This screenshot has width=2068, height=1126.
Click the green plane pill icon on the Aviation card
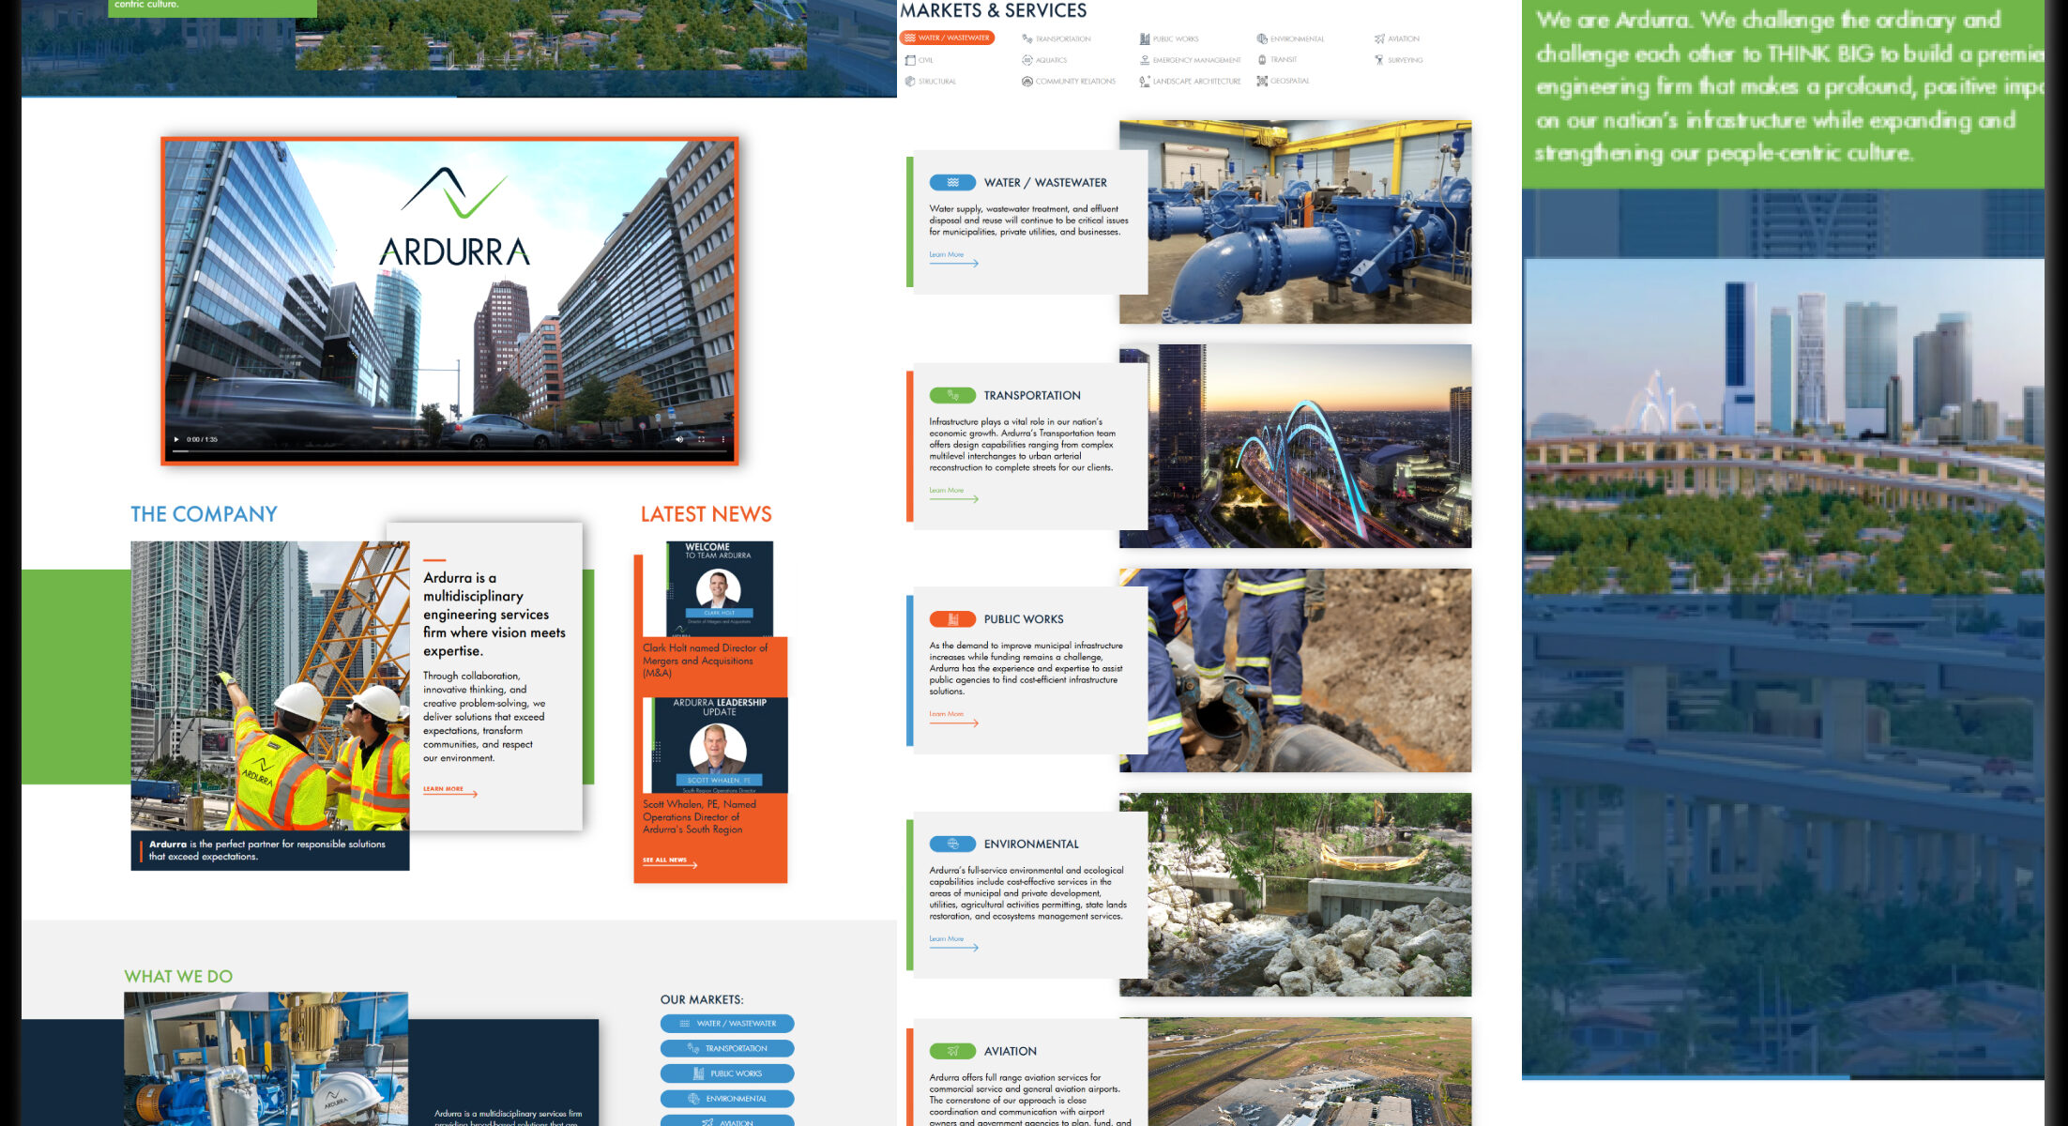[952, 1052]
